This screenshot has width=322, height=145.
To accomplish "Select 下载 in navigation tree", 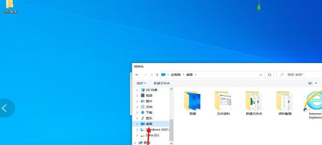I will tap(149, 112).
